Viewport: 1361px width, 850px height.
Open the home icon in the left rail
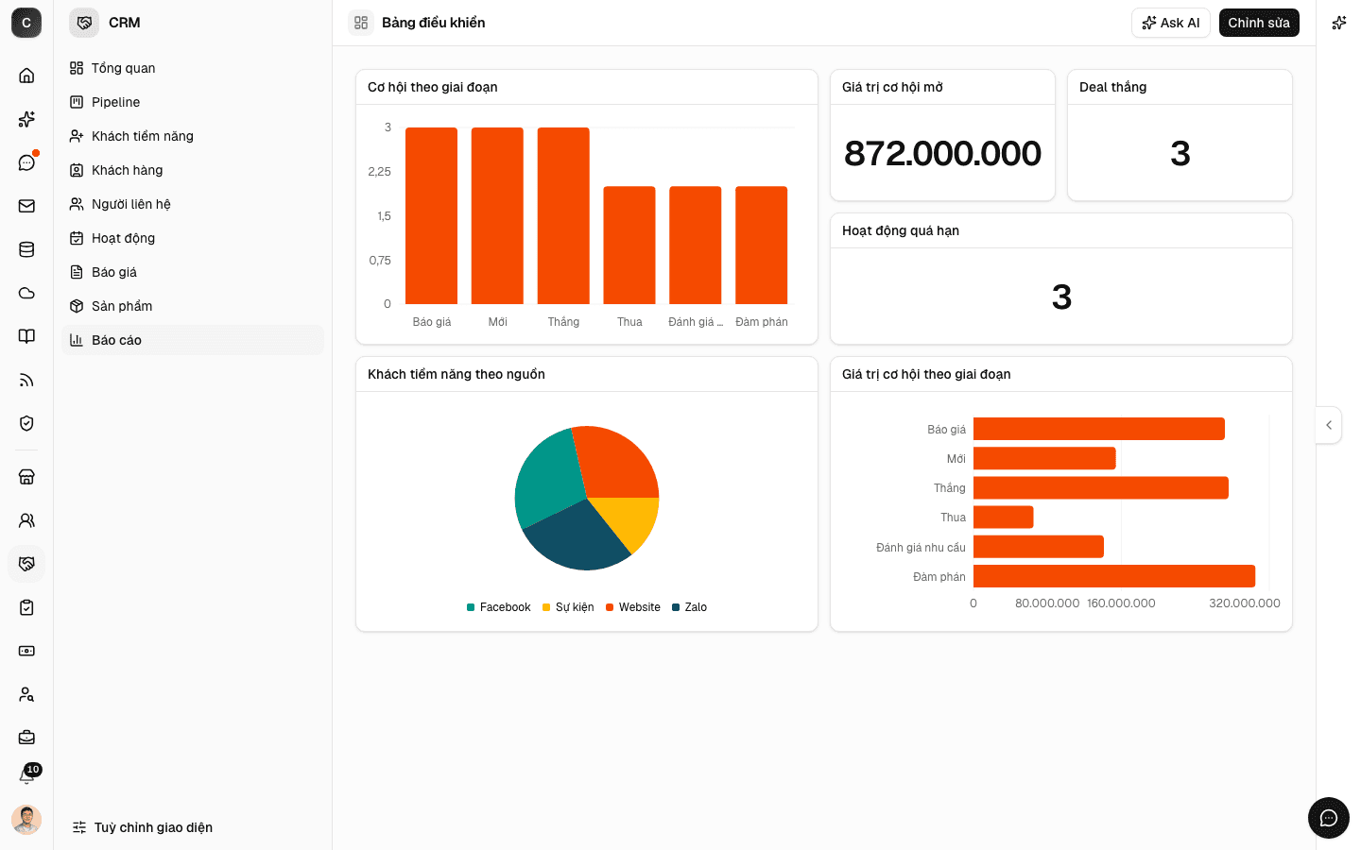(26, 76)
